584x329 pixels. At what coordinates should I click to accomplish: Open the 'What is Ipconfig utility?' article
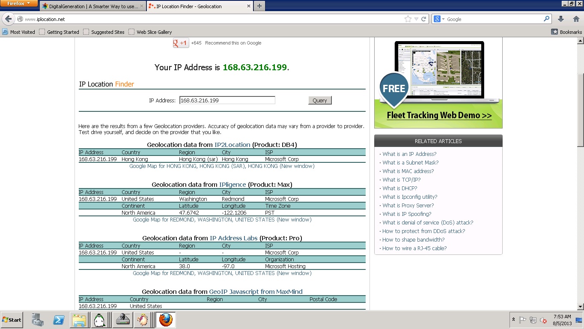coord(410,197)
